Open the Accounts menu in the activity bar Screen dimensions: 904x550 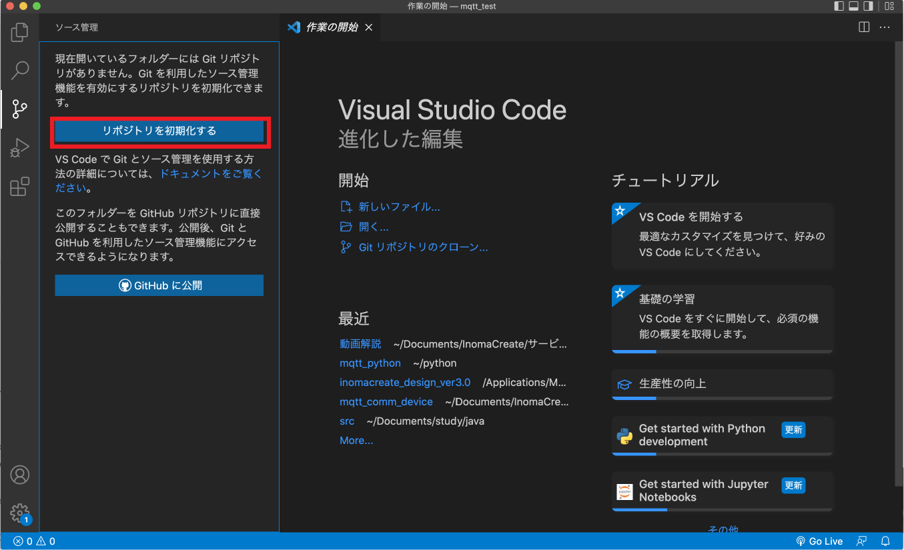(x=20, y=475)
